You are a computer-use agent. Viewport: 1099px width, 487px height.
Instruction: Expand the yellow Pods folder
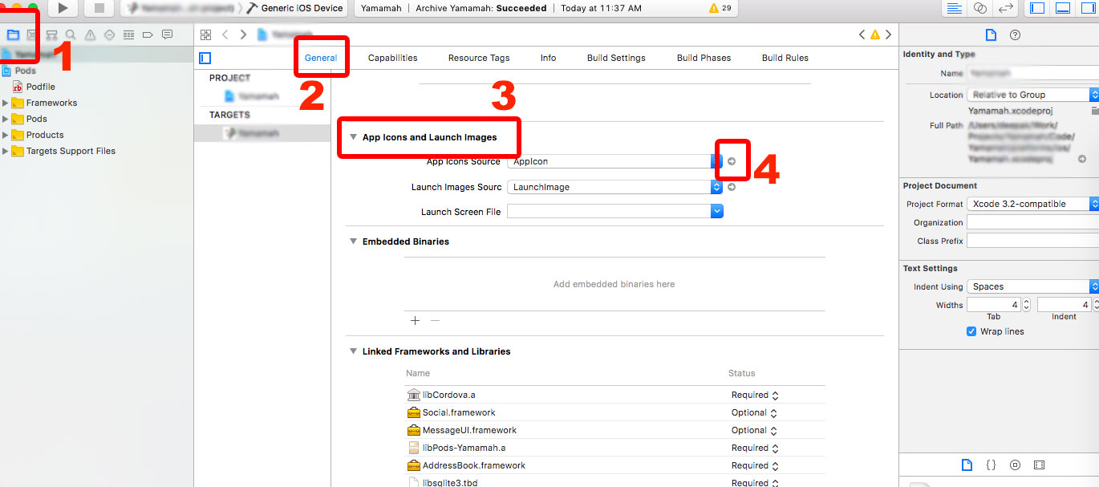click(6, 119)
